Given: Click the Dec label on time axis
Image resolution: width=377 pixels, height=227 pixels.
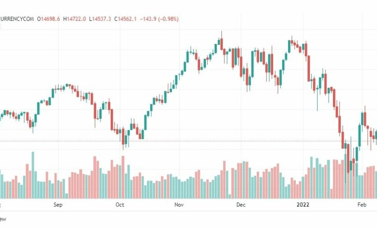Looking at the screenshot, I should pyautogui.click(x=241, y=205).
